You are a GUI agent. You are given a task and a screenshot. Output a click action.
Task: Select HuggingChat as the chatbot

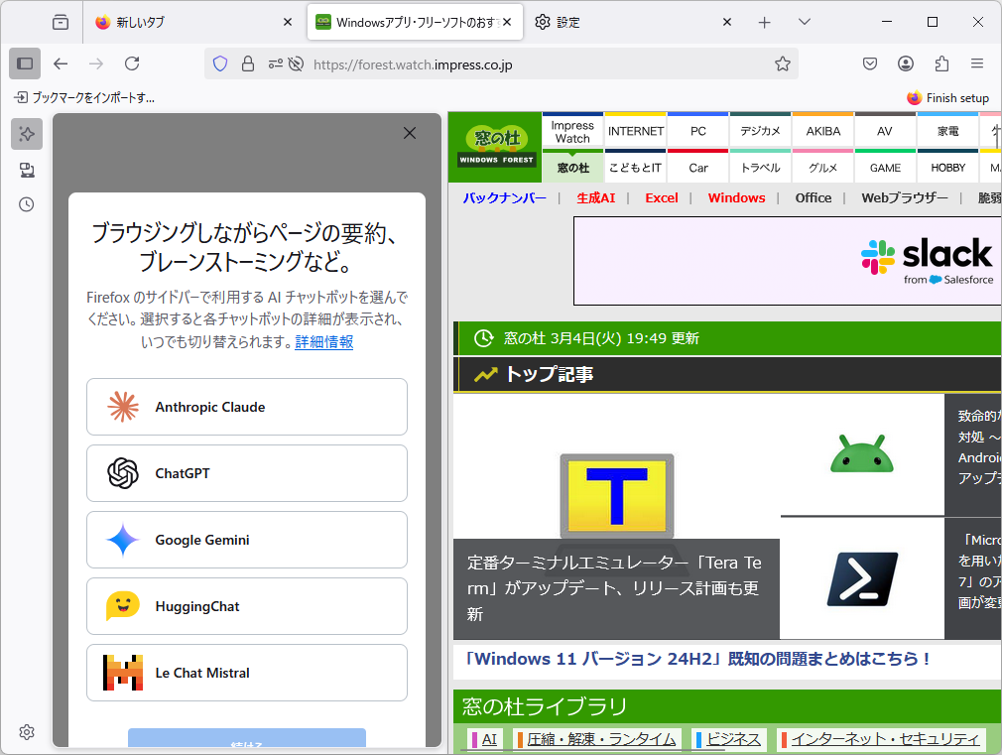pyautogui.click(x=246, y=605)
